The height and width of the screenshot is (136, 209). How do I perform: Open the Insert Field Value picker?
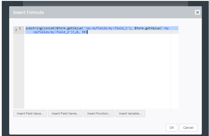[x=30, y=114]
